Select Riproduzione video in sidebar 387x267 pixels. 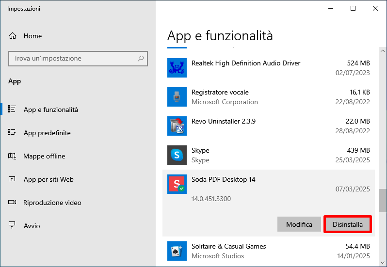point(52,203)
